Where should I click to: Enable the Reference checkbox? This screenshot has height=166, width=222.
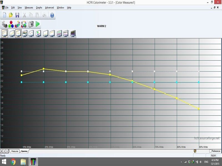pos(210,151)
